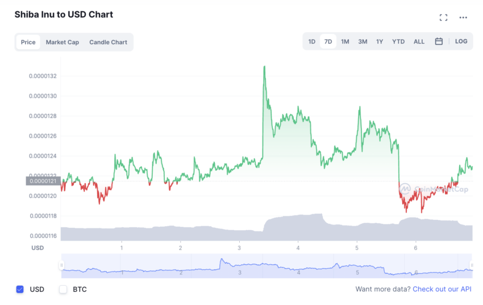
Task: Open the calendar date range picker
Action: point(439,41)
